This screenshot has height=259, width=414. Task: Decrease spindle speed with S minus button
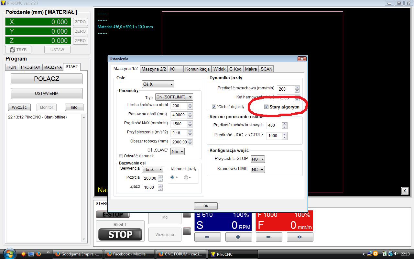pyautogui.click(x=207, y=237)
